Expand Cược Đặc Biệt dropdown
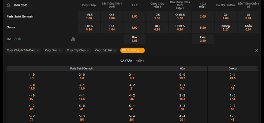Screen dimensions: 264x123 tap(106, 50)
